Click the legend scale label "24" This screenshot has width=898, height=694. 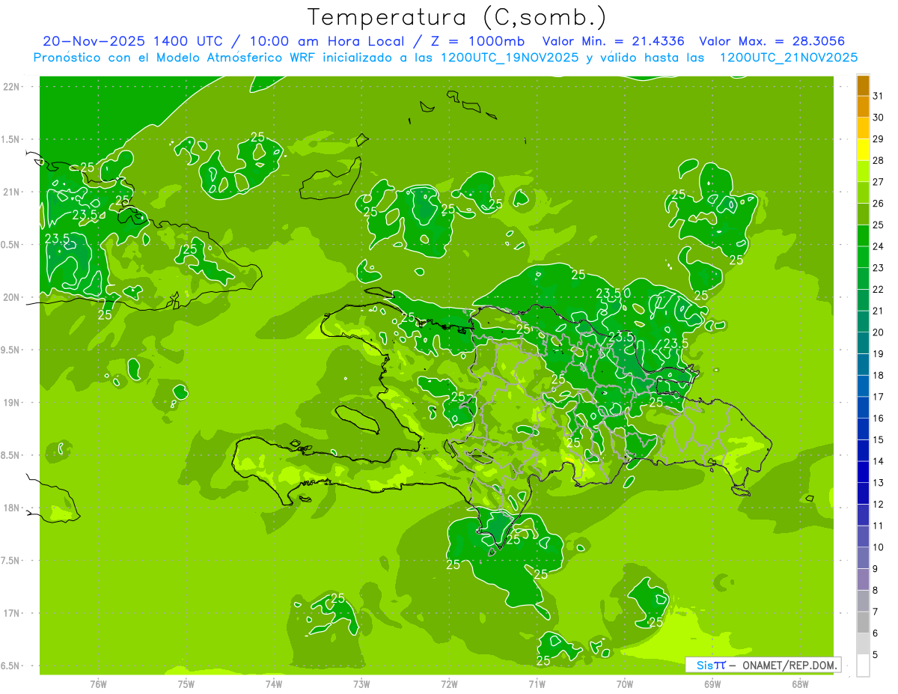tap(879, 246)
